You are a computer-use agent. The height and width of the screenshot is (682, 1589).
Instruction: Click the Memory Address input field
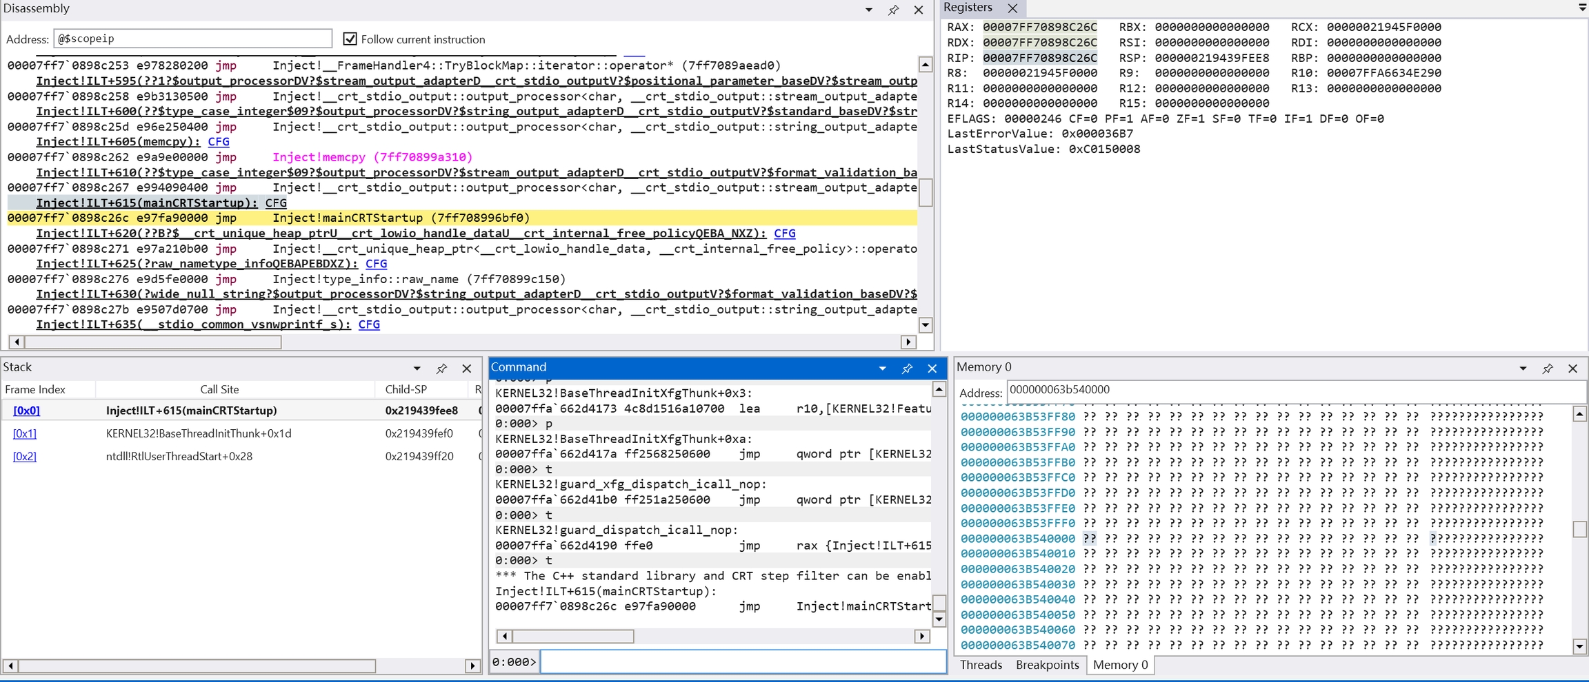(x=1294, y=390)
